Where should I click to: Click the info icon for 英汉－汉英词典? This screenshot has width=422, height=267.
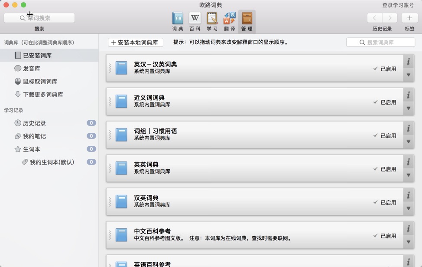coord(409,62)
